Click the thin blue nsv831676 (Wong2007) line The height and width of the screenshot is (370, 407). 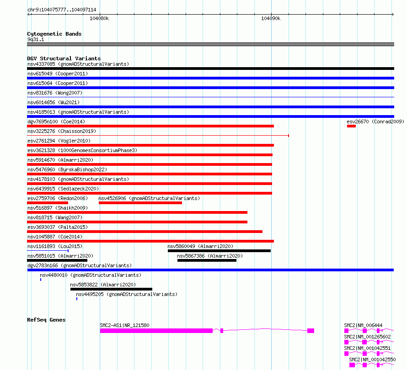210,97
